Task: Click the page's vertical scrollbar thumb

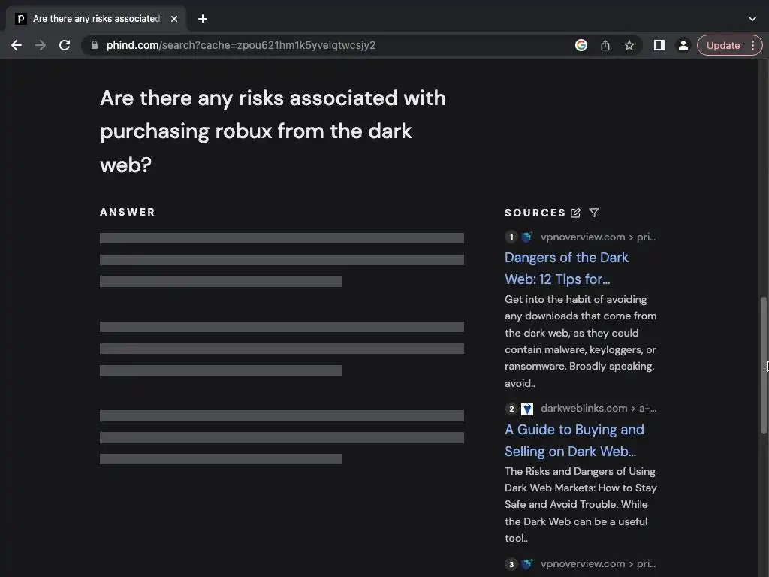Action: click(764, 364)
